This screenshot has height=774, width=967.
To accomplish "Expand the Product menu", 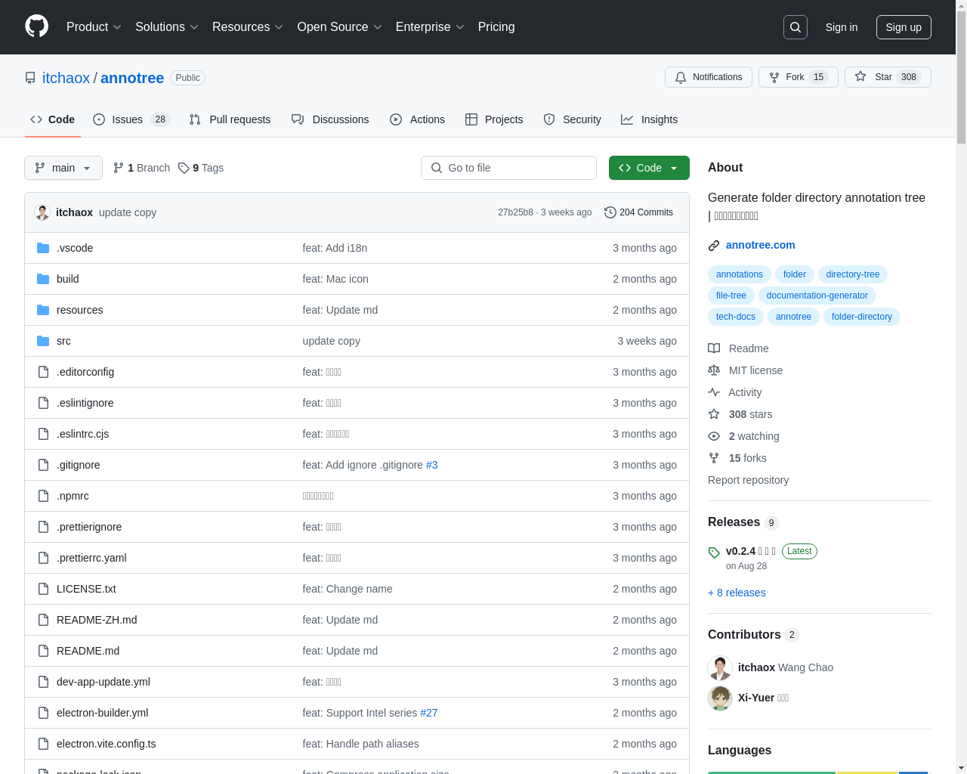I will coord(94,27).
